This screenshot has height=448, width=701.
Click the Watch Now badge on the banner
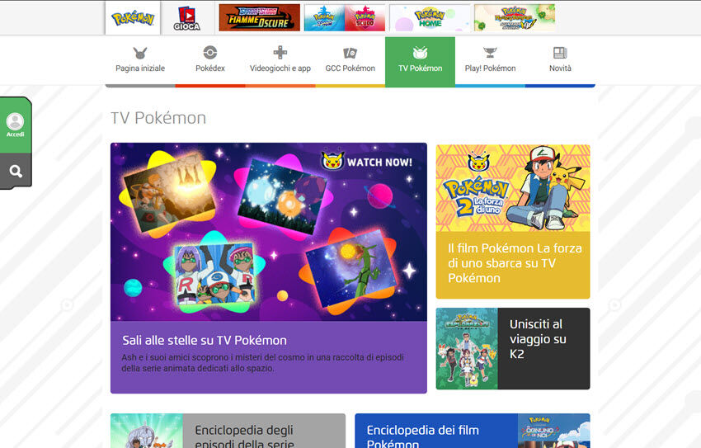click(x=367, y=161)
